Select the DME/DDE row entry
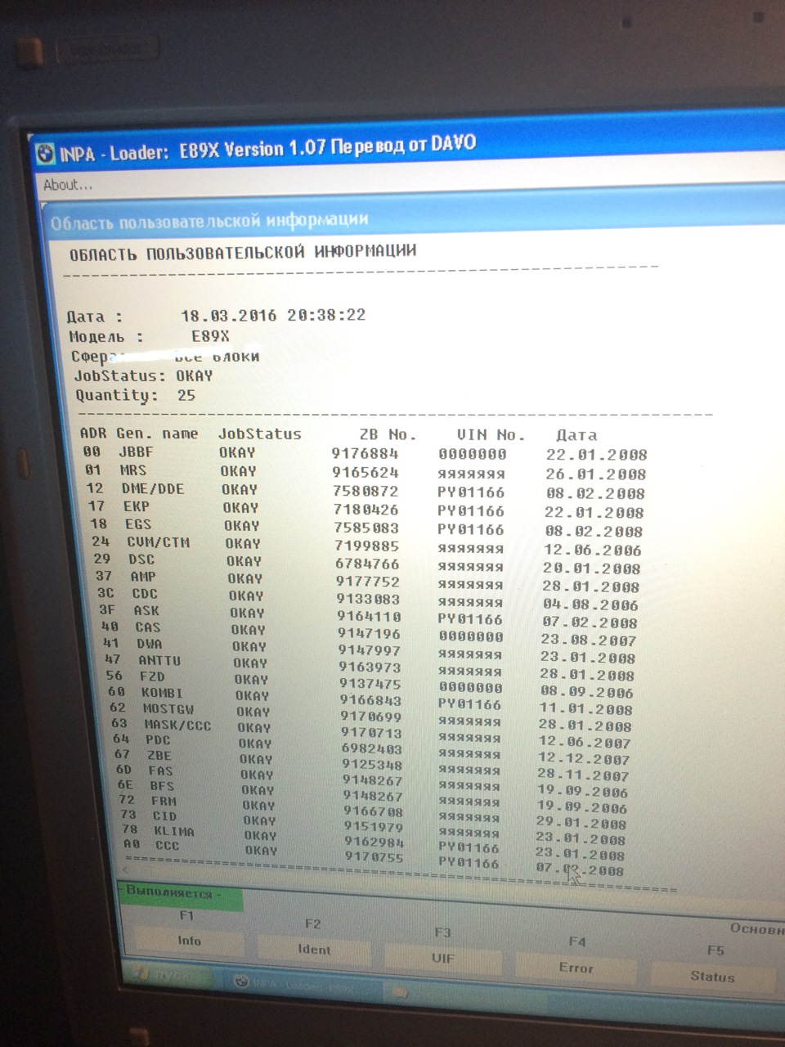785x1047 pixels. pos(366,491)
